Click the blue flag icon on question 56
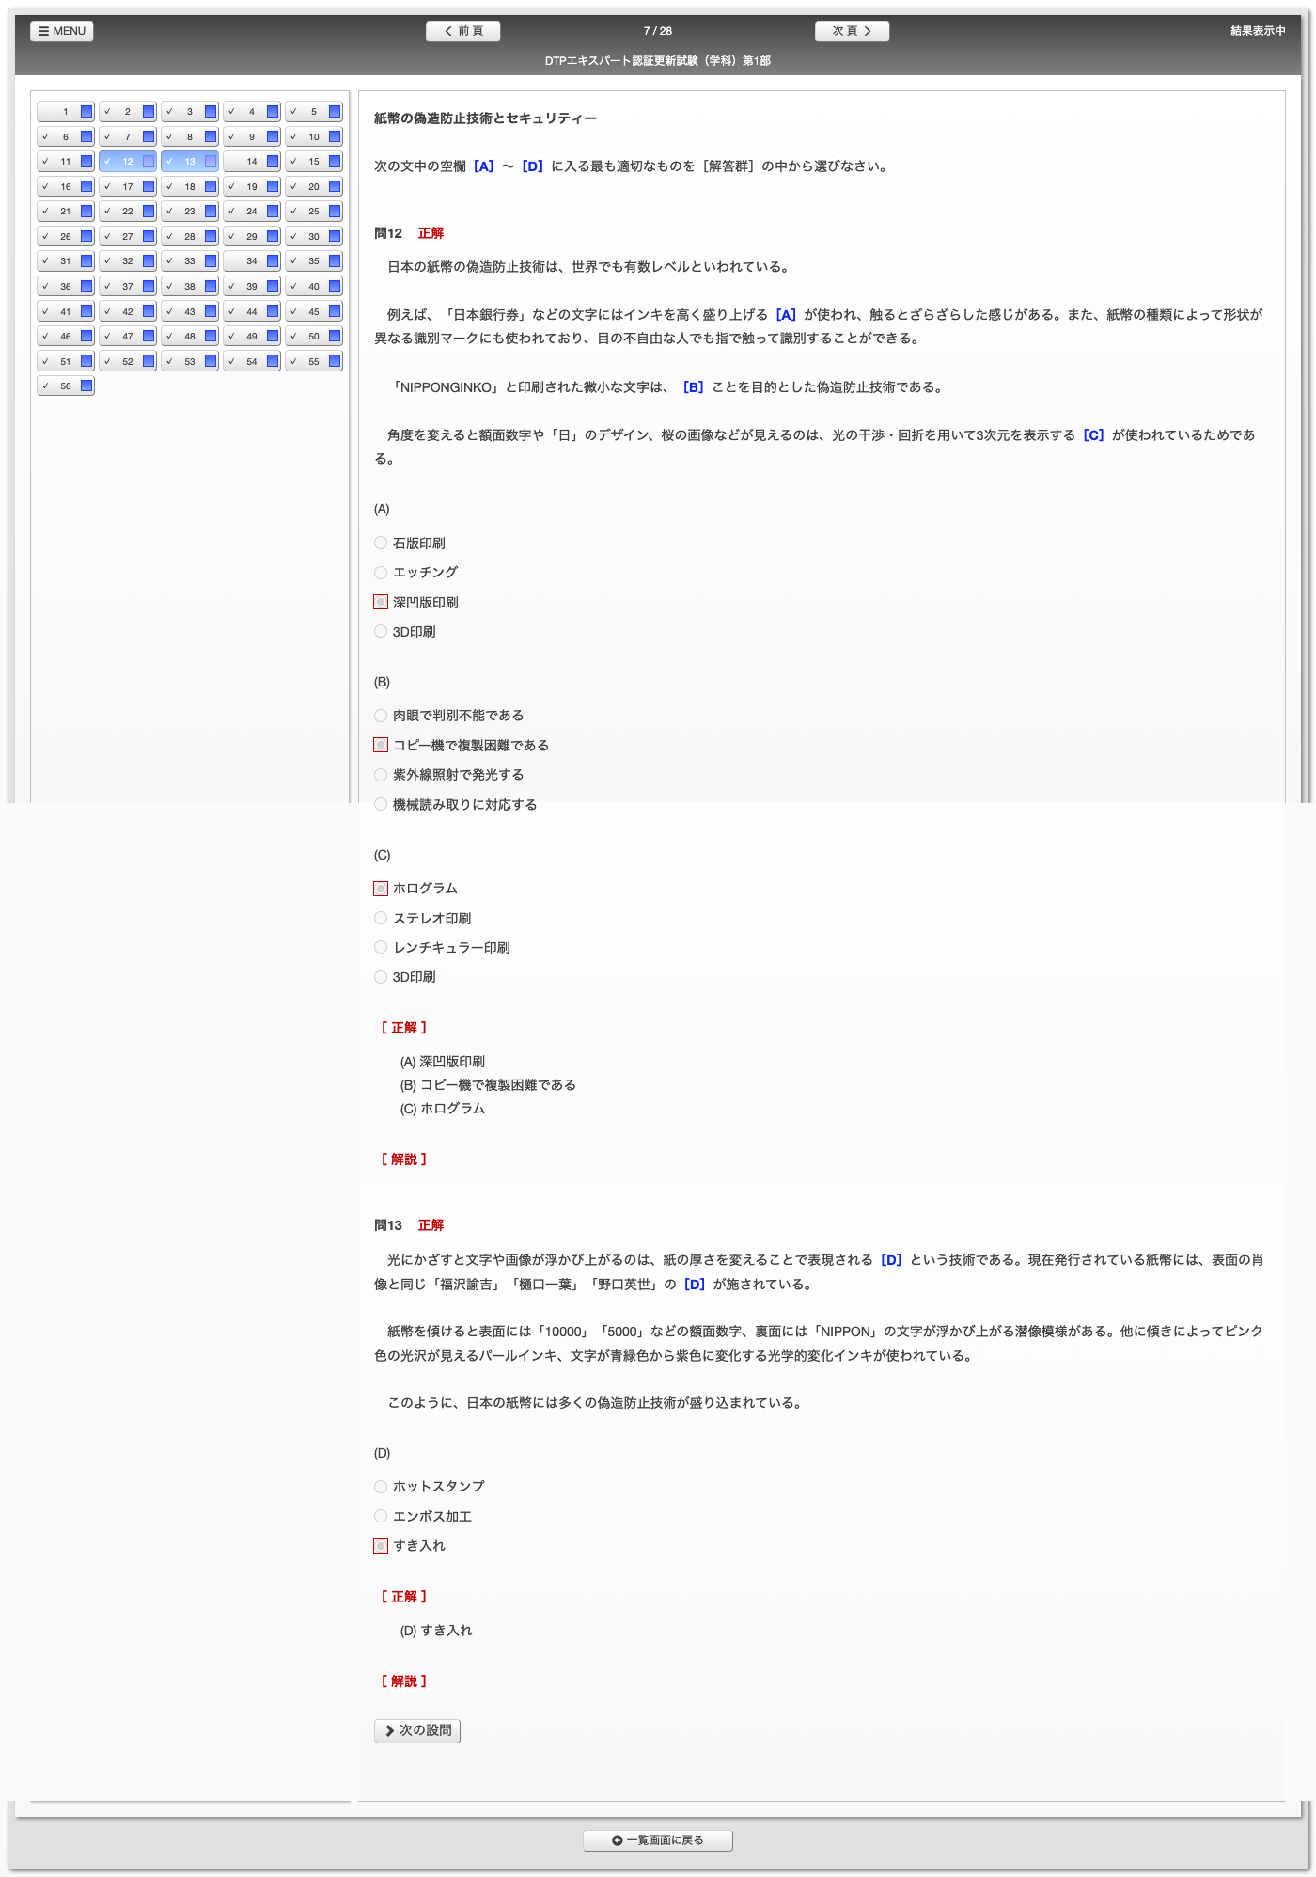This screenshot has width=1316, height=1877. (x=86, y=386)
